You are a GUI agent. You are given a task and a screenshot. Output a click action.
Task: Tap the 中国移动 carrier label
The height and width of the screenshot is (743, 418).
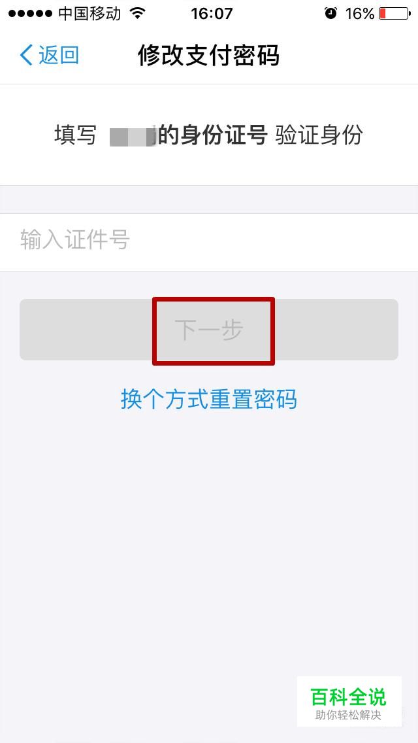pyautogui.click(x=89, y=13)
